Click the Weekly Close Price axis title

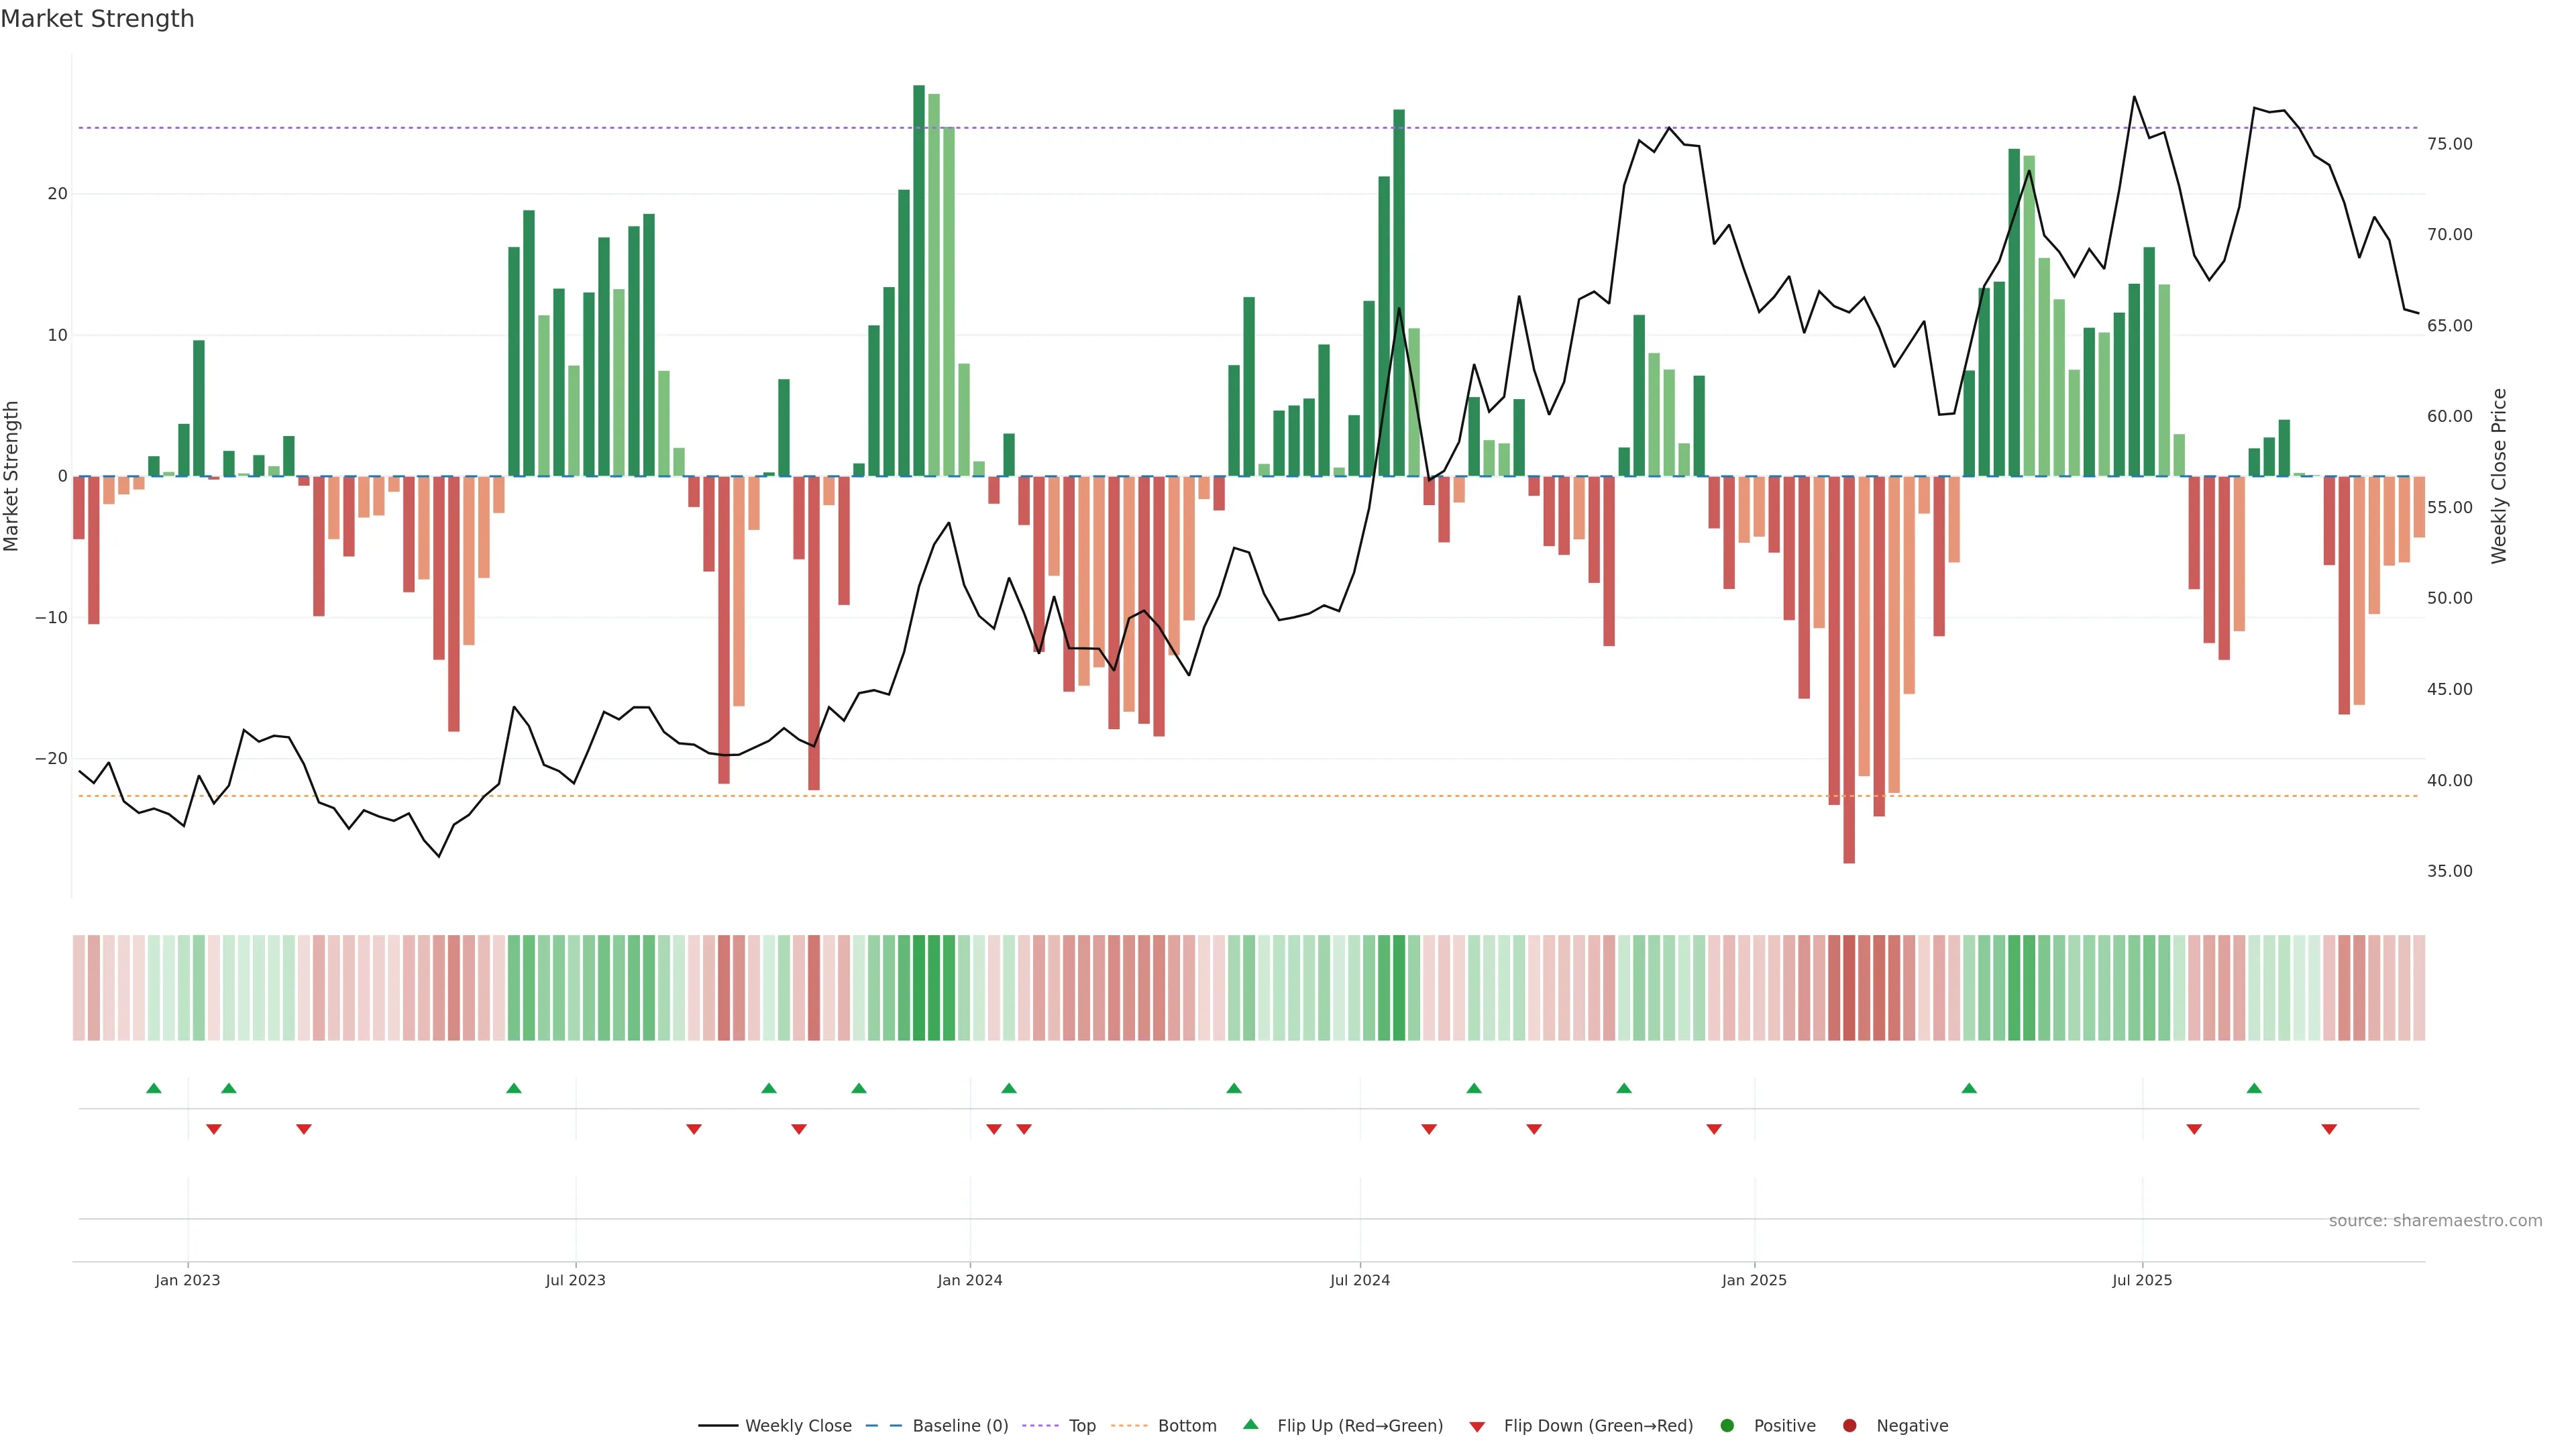(2499, 476)
